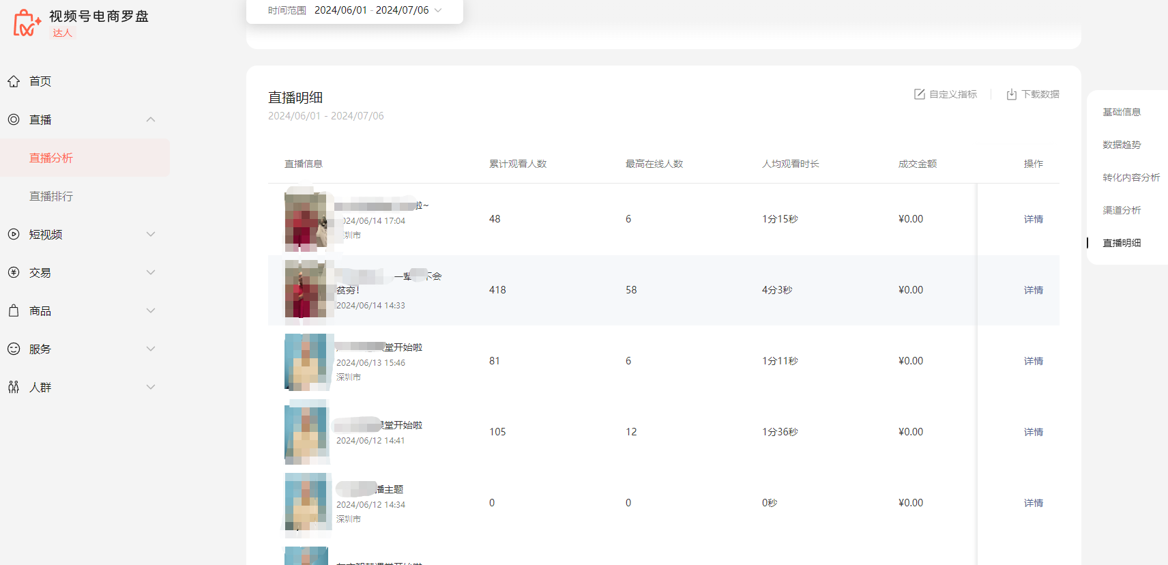The image size is (1168, 565).
Task: Click the 下载数据 download icon
Action: [x=1012, y=94]
